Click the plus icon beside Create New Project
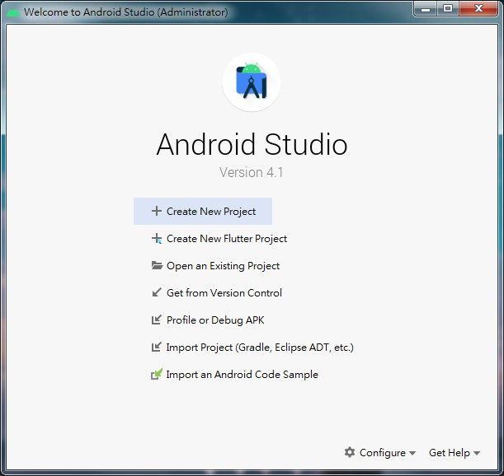Screen dimensions: 504x476 (156, 211)
